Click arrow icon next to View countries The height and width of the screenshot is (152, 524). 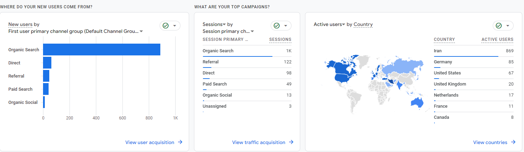[513, 142]
